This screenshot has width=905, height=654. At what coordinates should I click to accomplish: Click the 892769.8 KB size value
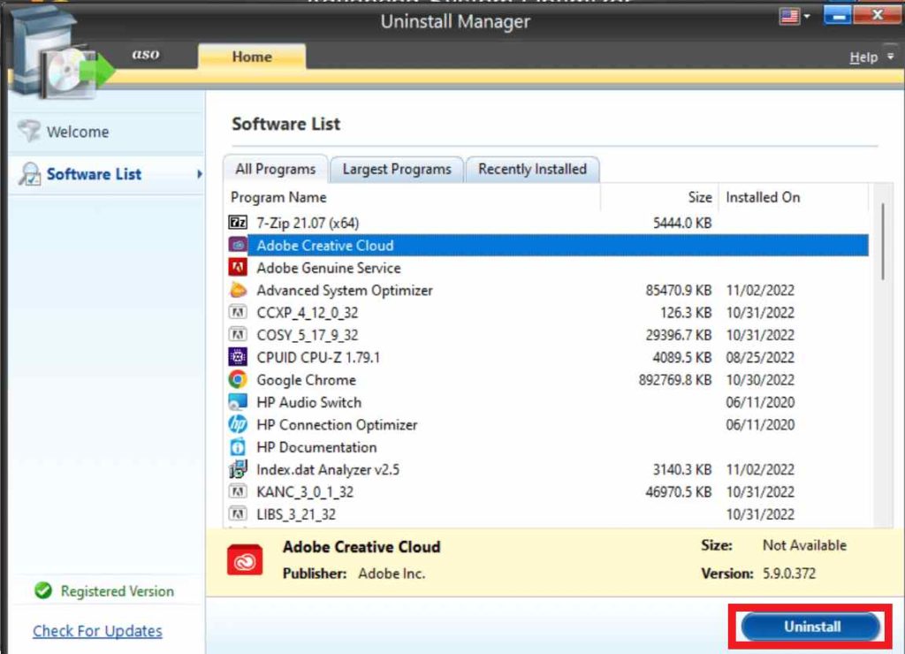(x=675, y=380)
